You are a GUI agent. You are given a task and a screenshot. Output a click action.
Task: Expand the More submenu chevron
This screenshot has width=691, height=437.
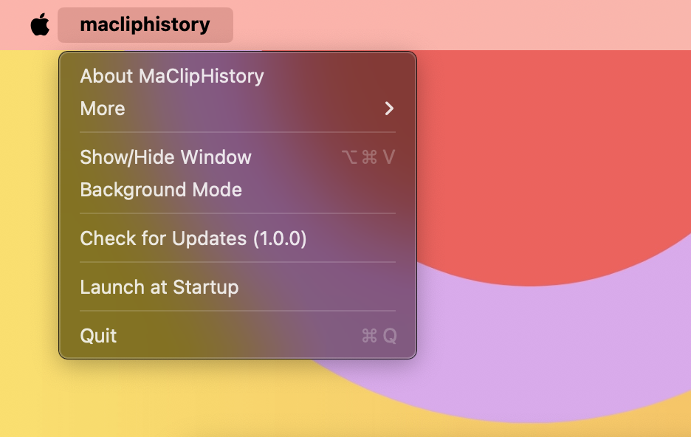coord(389,109)
